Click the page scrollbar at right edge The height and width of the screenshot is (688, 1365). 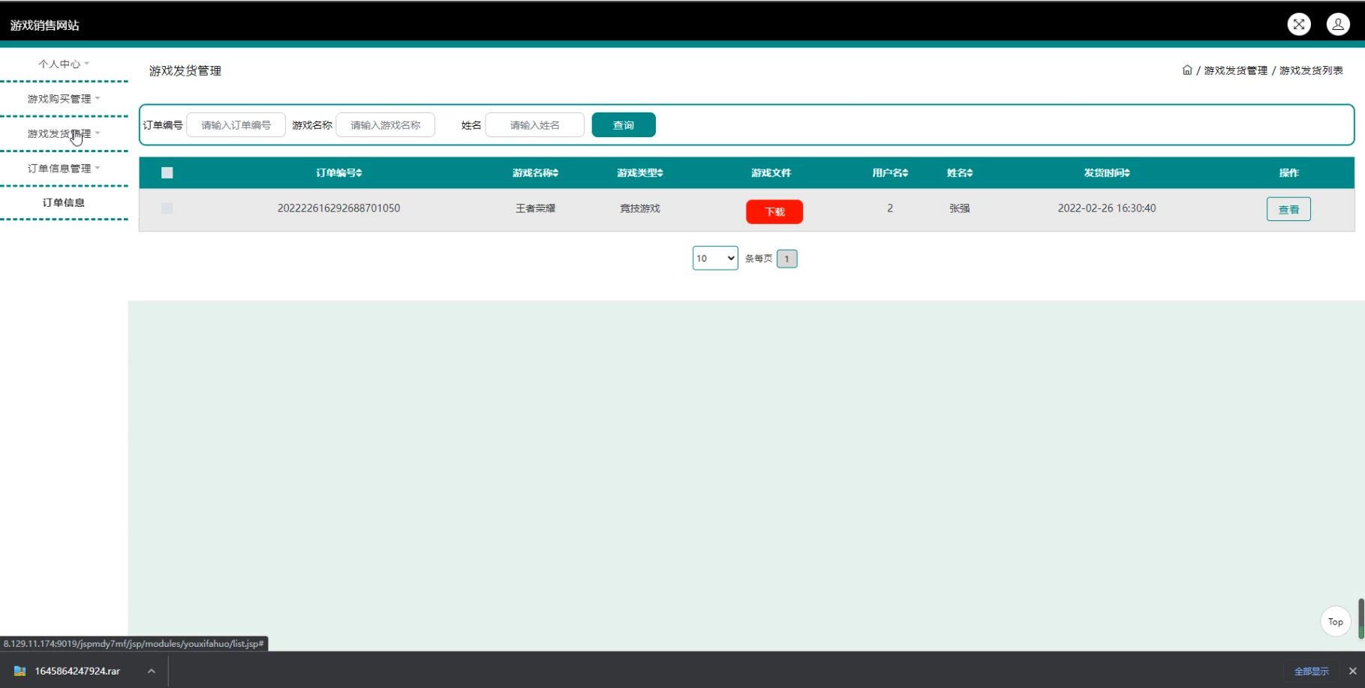pyautogui.click(x=1360, y=618)
